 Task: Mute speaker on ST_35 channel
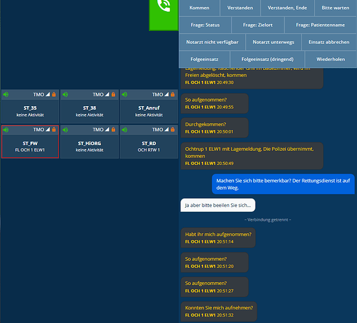coord(6,95)
